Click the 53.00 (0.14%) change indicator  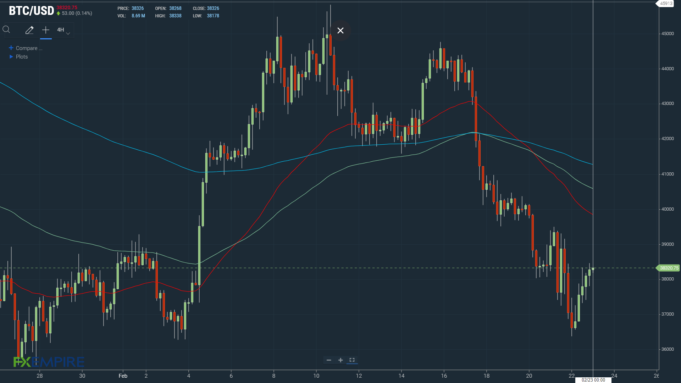[x=74, y=13]
